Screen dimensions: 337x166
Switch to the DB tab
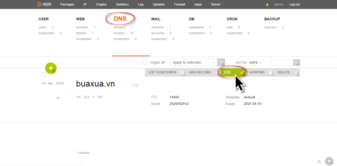(x=191, y=19)
